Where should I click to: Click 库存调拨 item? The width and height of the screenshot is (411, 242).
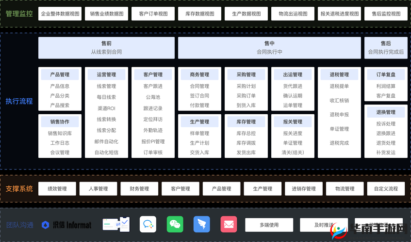[x=246, y=143]
